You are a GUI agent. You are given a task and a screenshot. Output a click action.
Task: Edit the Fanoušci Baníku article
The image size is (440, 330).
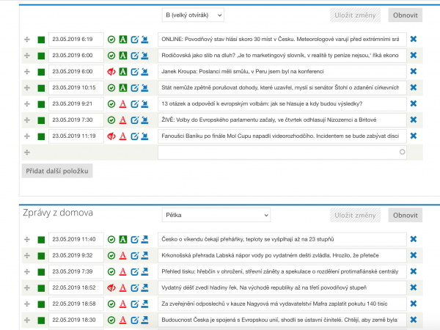point(135,136)
